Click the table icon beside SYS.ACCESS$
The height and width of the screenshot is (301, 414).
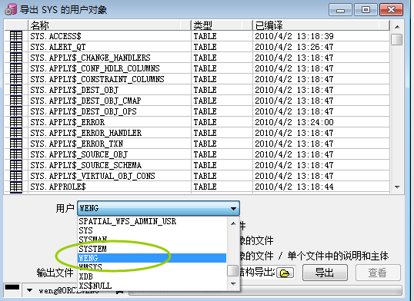click(16, 36)
